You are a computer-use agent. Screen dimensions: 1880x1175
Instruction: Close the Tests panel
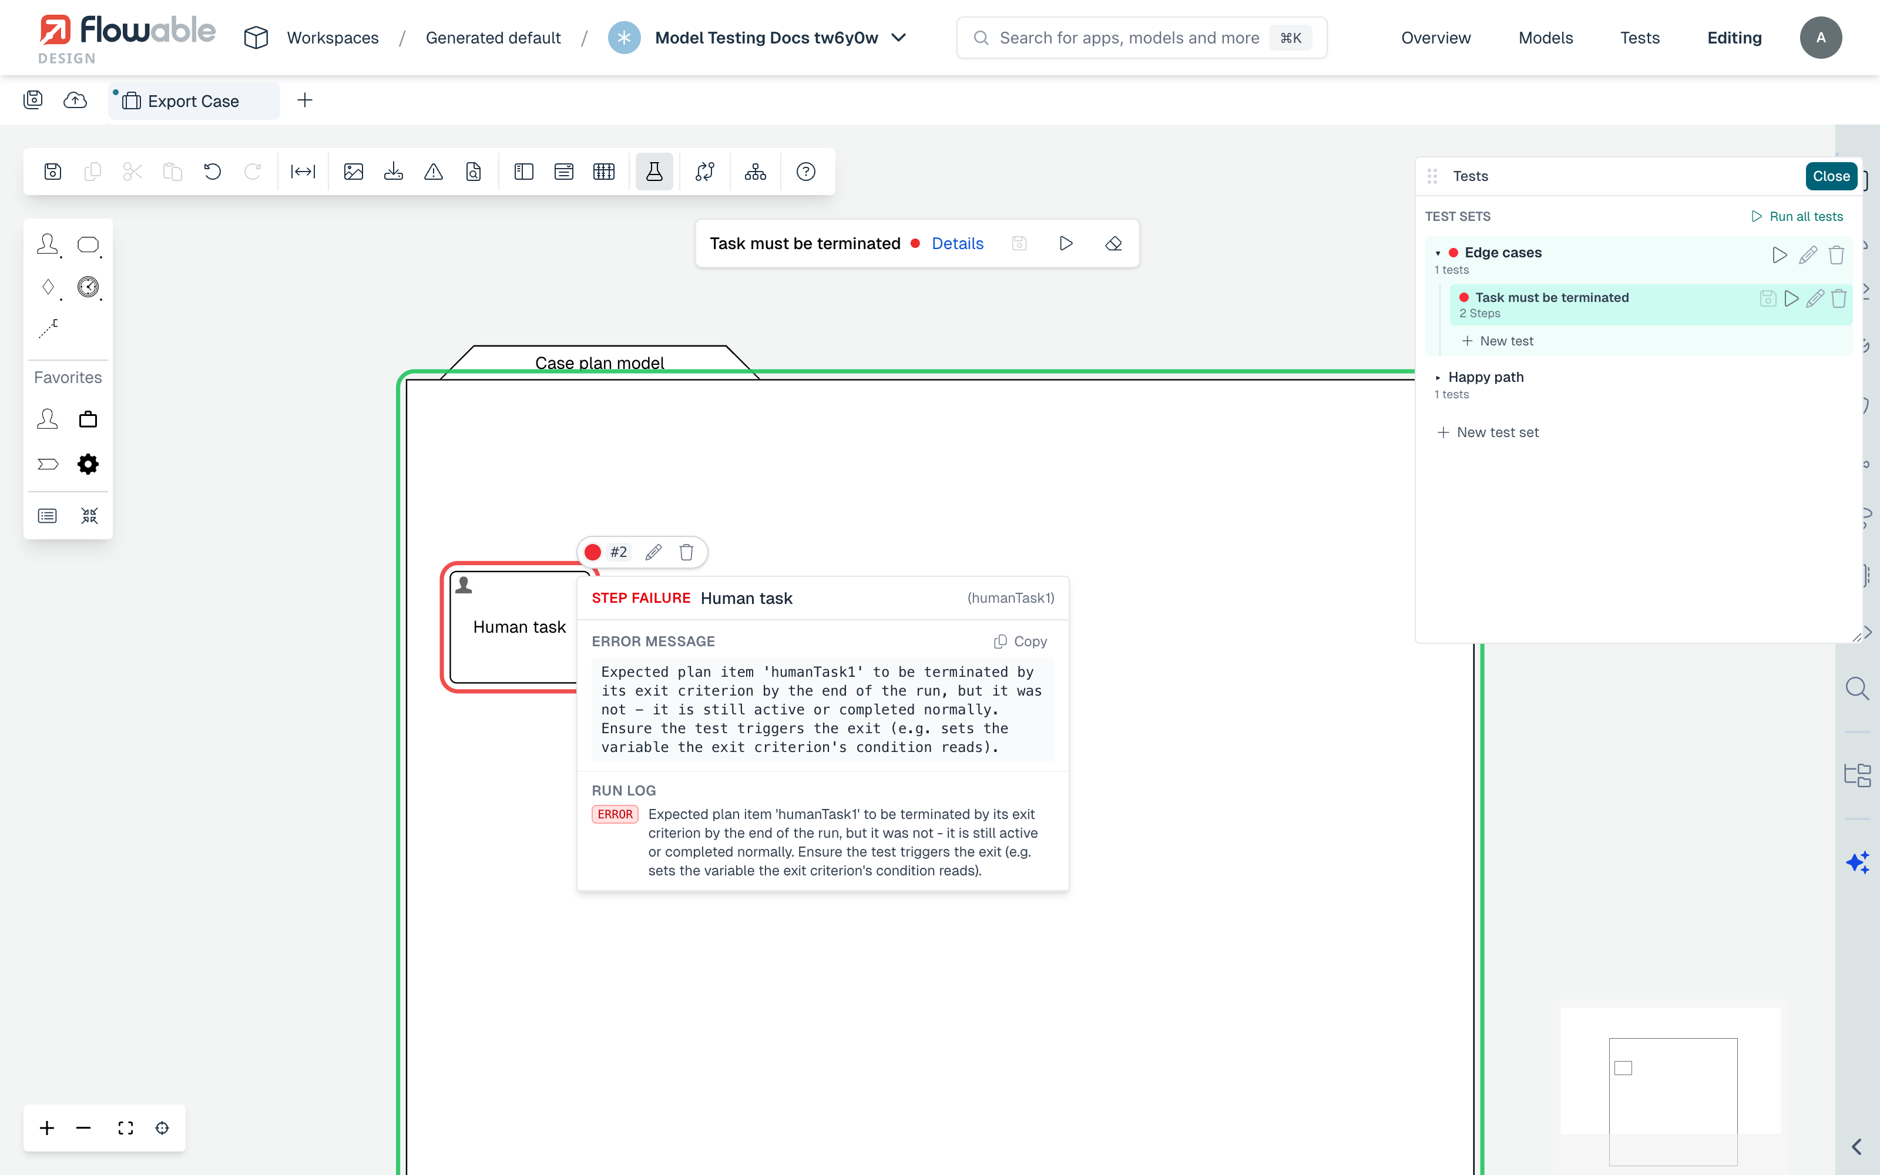pos(1831,176)
